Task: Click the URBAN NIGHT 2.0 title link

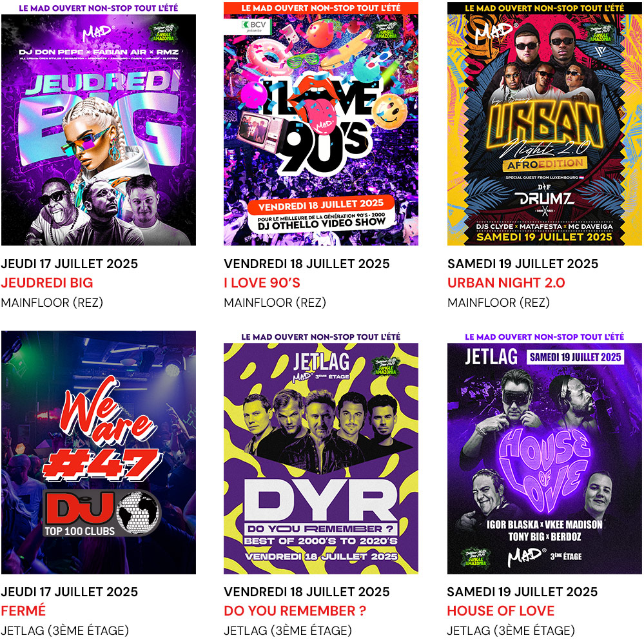Action: (506, 282)
